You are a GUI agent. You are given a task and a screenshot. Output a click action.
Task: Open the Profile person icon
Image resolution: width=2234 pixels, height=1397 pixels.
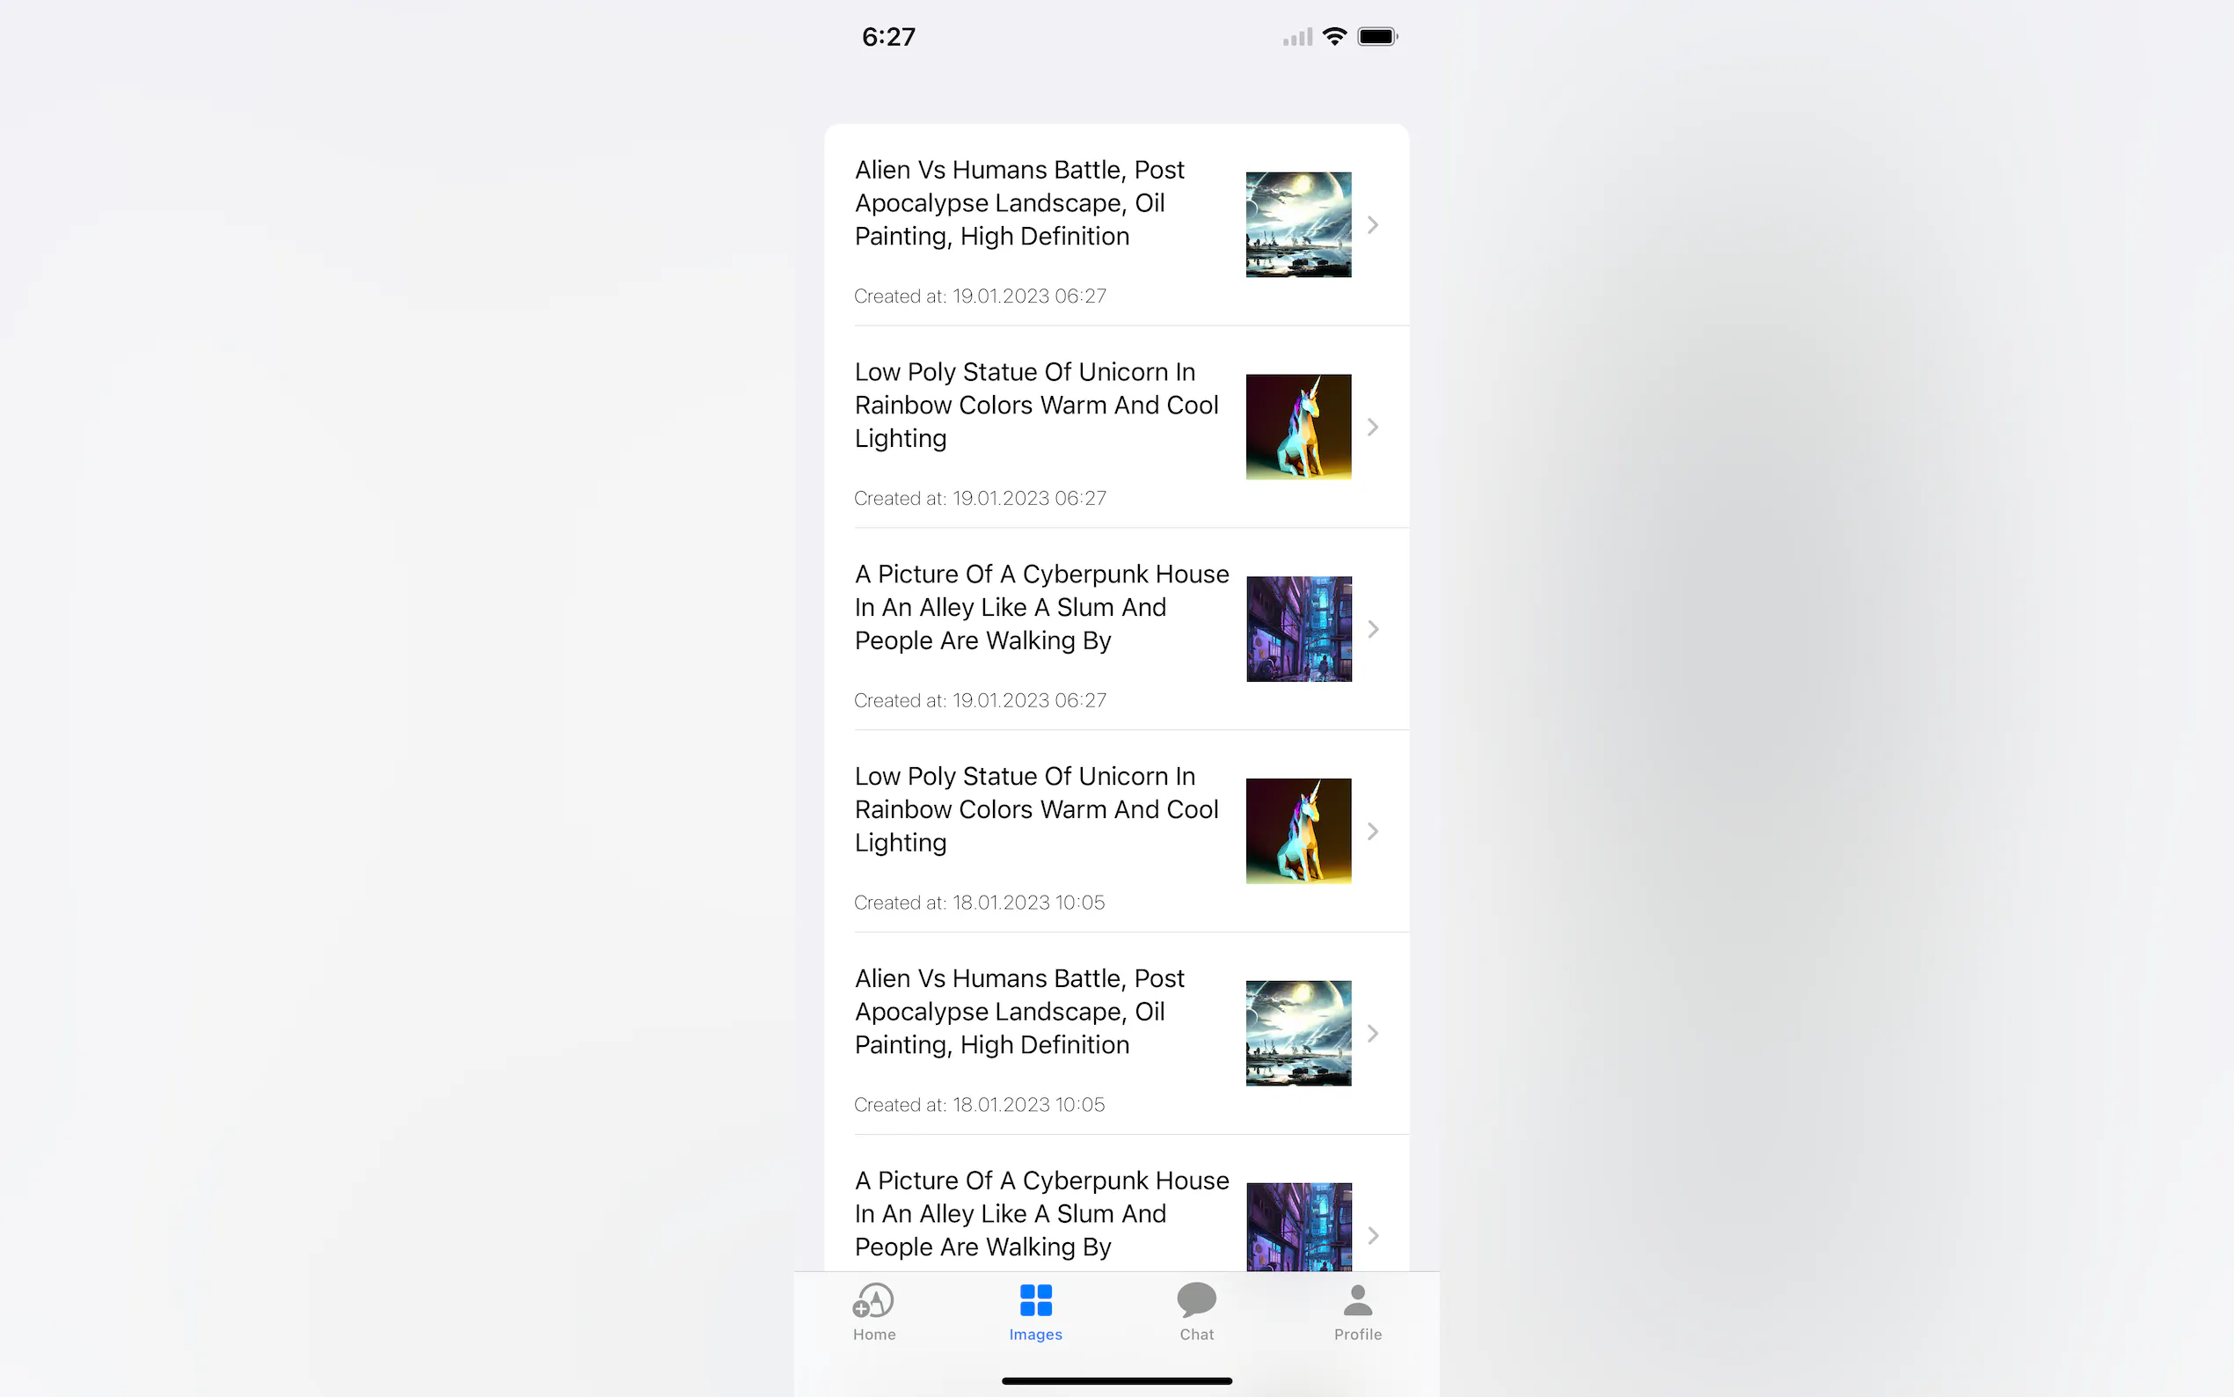(x=1356, y=1300)
